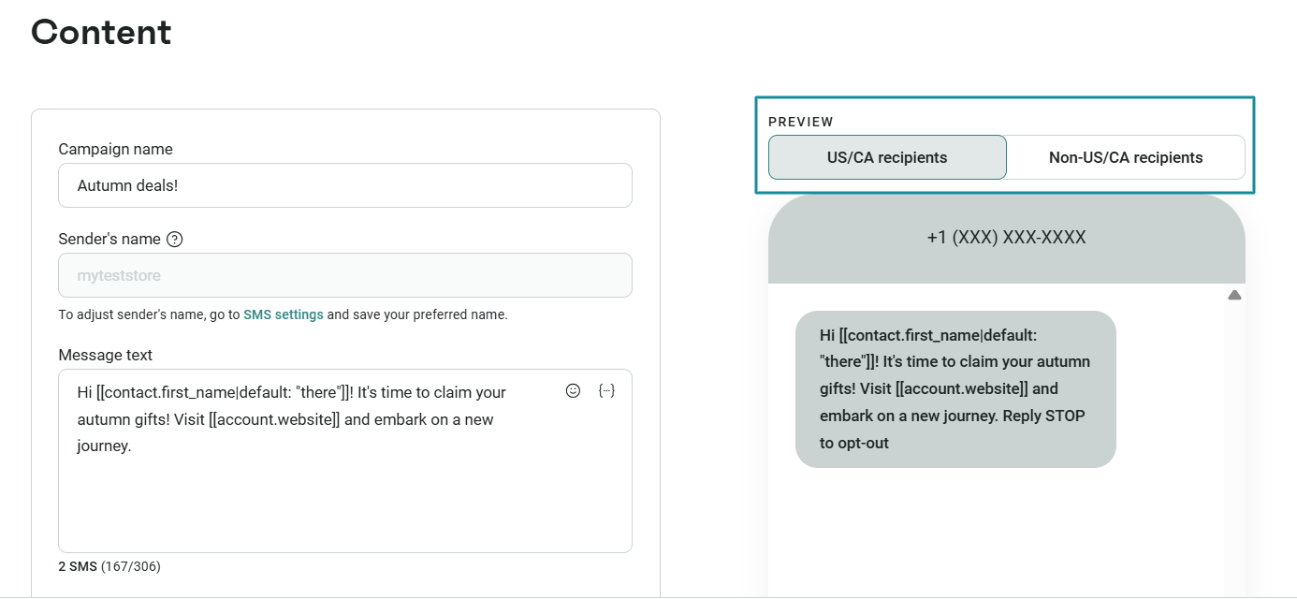Click the Sender's name field showing myteststore
The height and width of the screenshot is (599, 1297).
click(x=345, y=275)
